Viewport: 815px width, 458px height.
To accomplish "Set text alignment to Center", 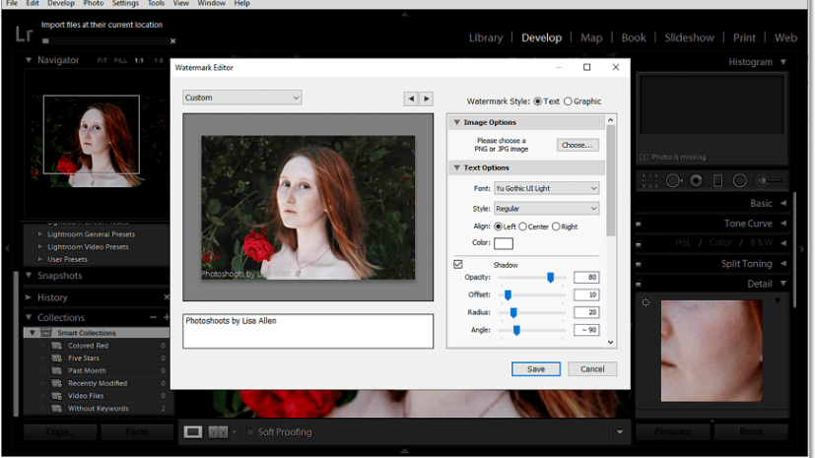I will [523, 227].
